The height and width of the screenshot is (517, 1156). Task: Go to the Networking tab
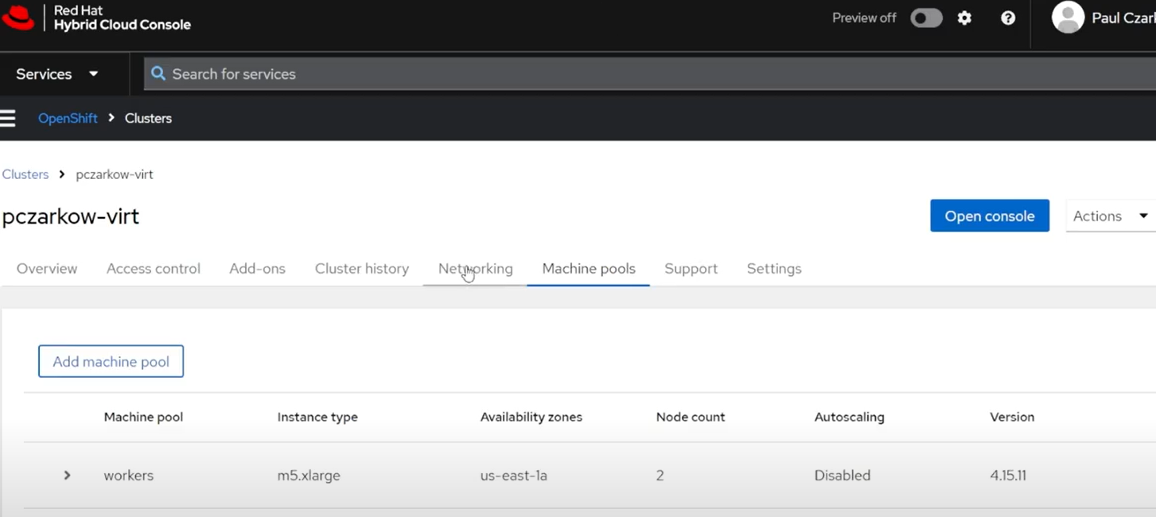point(475,269)
